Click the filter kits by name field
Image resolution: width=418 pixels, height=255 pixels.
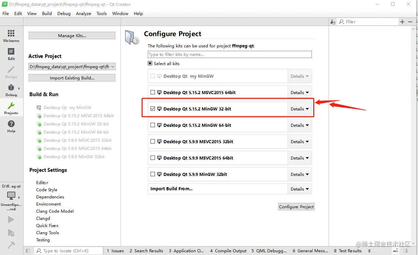230,54
